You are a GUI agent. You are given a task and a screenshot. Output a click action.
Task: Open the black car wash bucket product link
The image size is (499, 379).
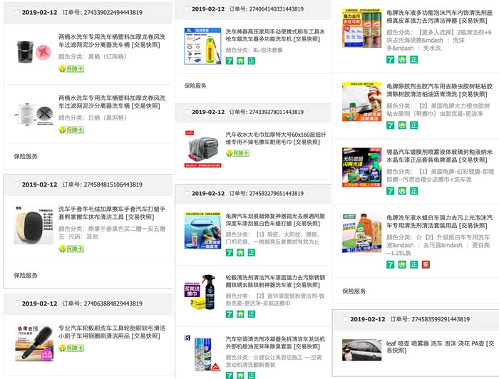112,41
